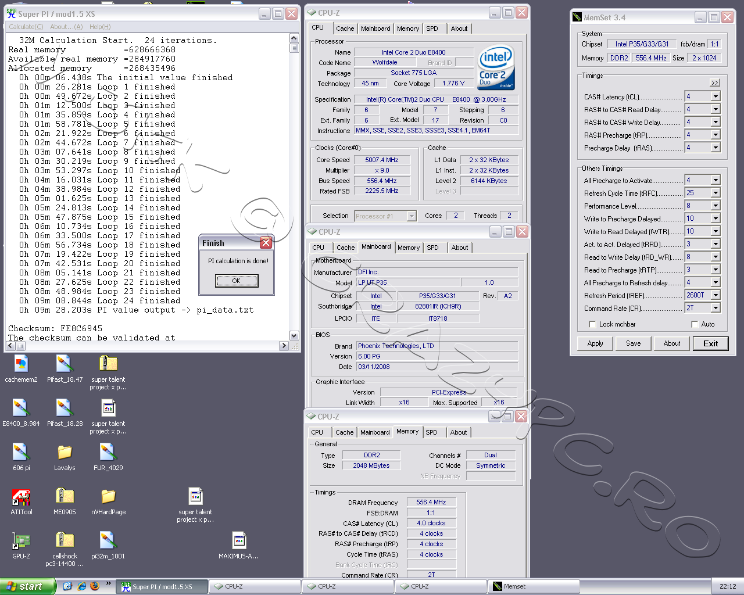Switch to Super PI taskbar button
Screen dimensions: 744x595
pyautogui.click(x=162, y=586)
